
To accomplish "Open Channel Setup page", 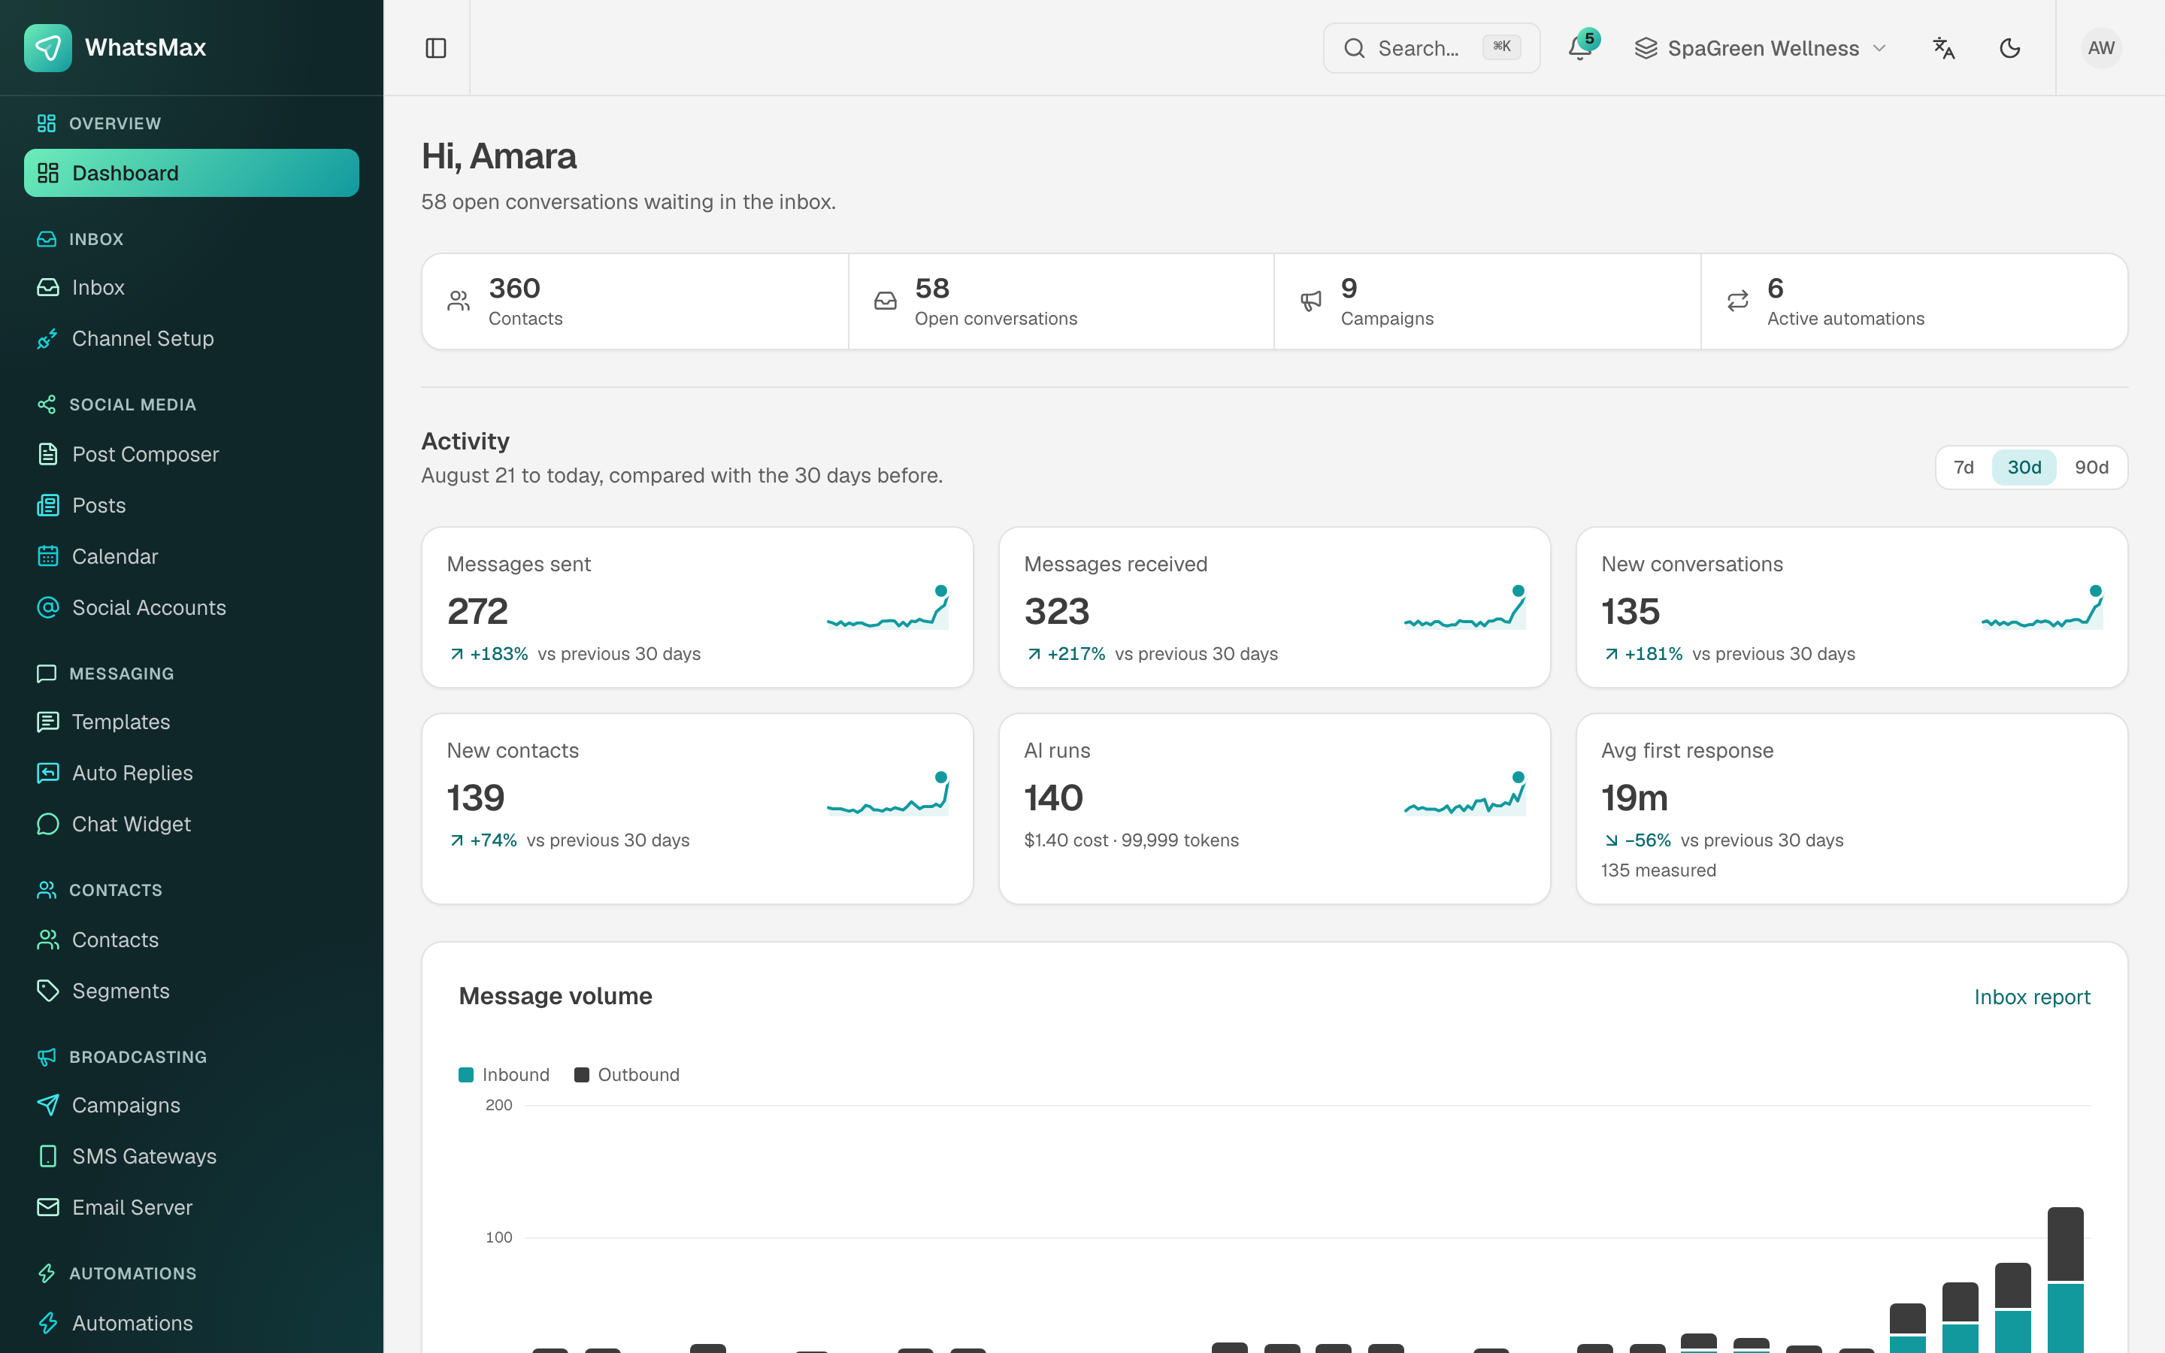I will (x=192, y=338).
